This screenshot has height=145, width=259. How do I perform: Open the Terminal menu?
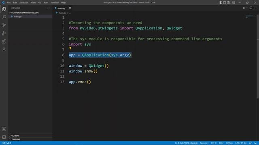(x=55, y=2)
